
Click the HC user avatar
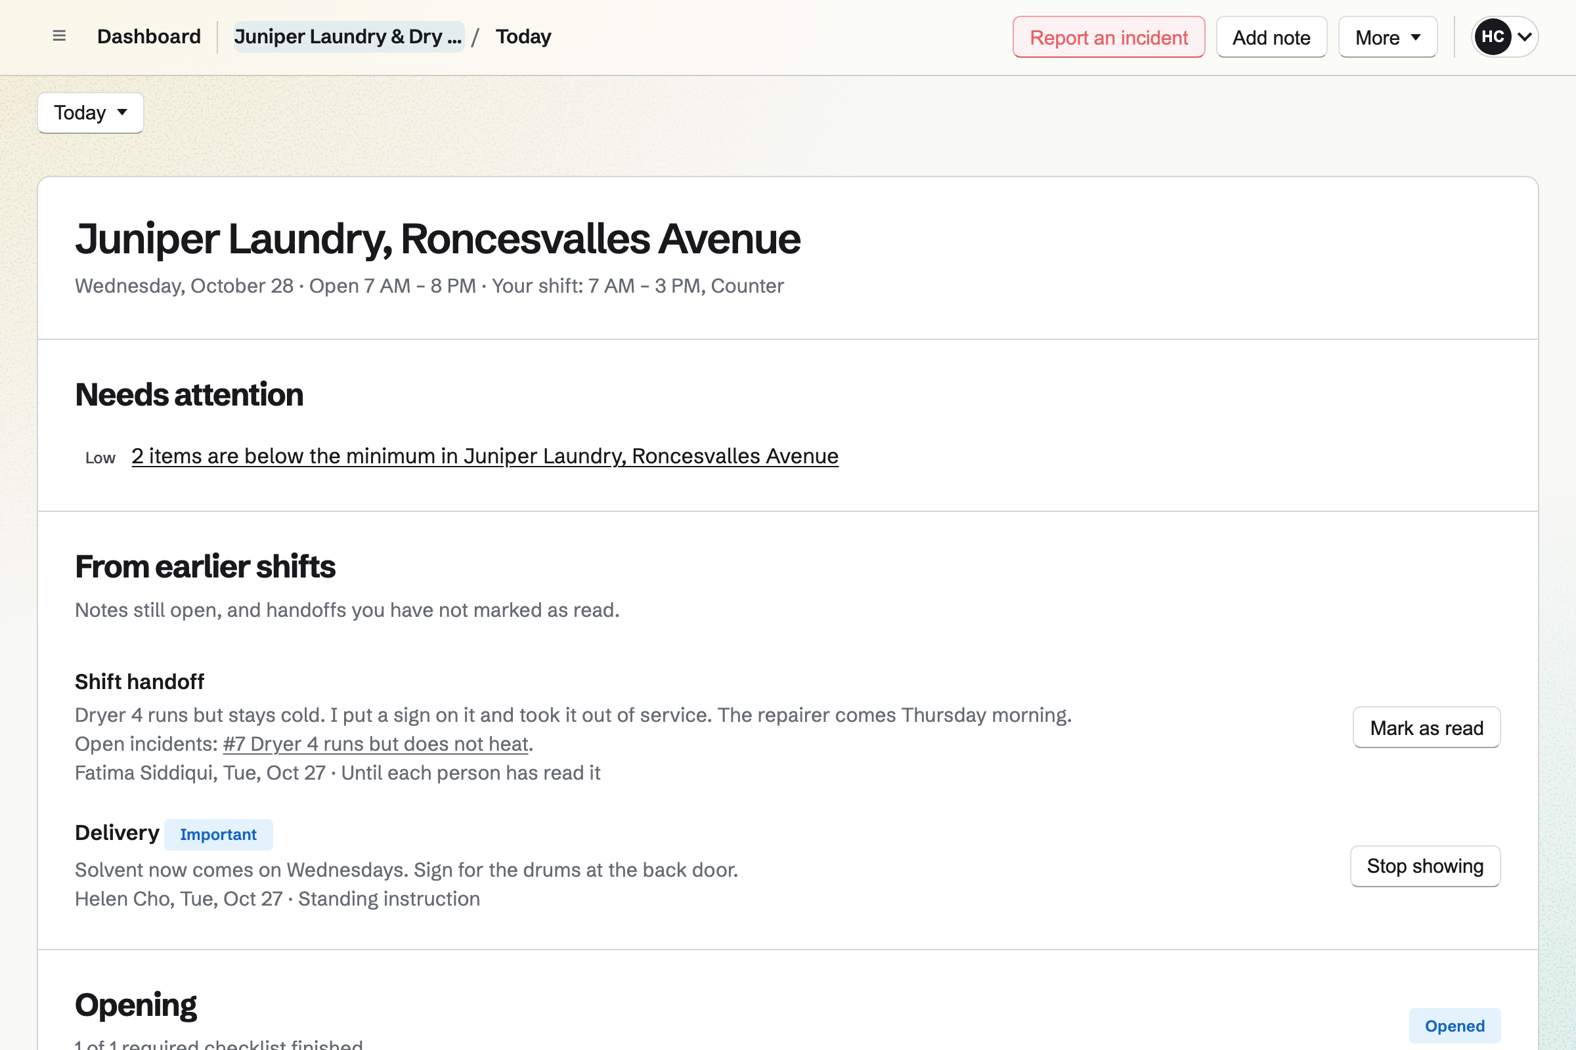click(1492, 37)
